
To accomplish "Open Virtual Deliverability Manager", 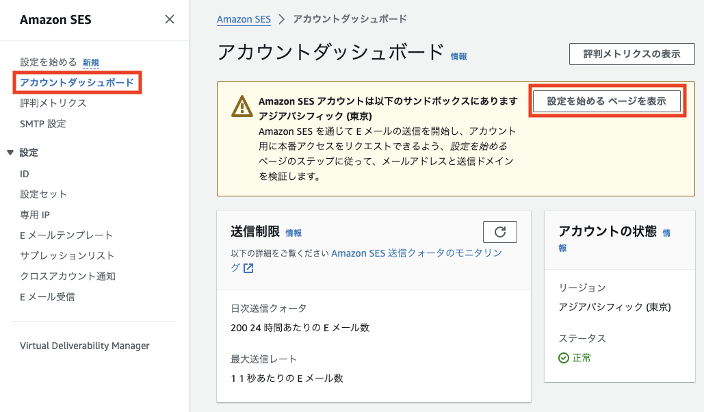I will 84,346.
